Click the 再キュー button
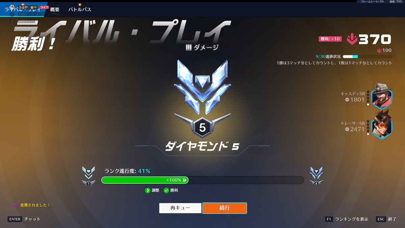The image size is (405, 228). pyautogui.click(x=180, y=208)
